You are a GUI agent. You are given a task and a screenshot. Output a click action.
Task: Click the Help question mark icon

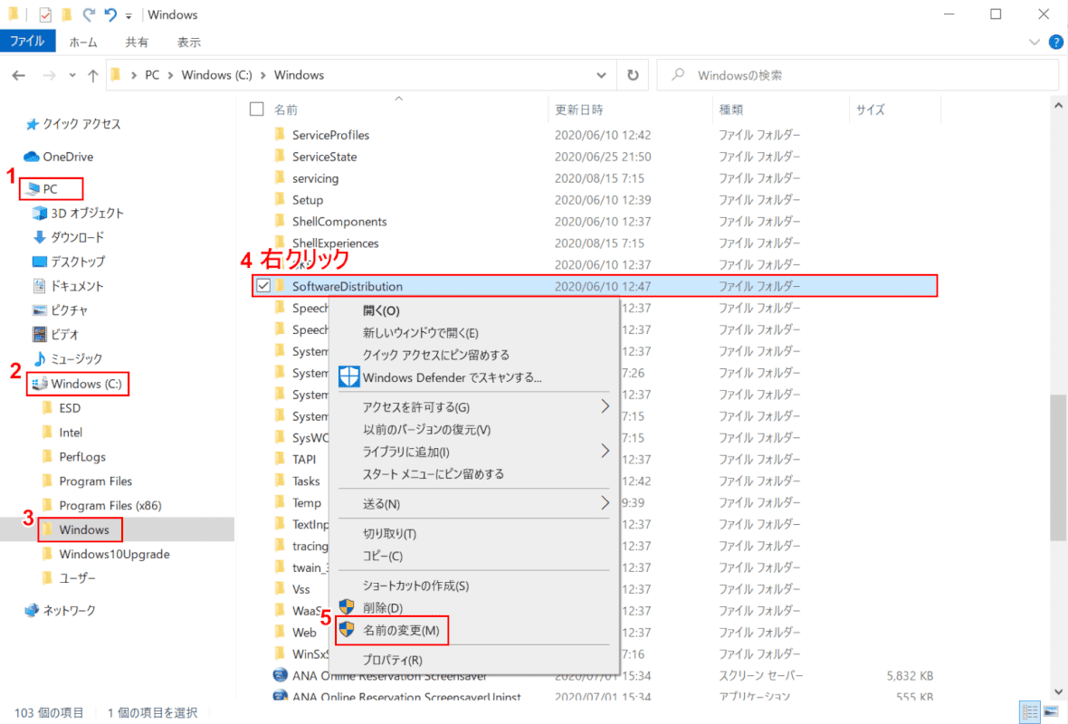tap(1055, 43)
